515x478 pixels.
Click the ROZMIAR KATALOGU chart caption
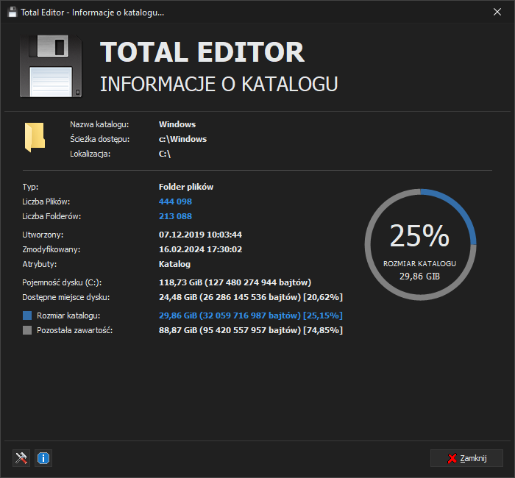pyautogui.click(x=420, y=263)
